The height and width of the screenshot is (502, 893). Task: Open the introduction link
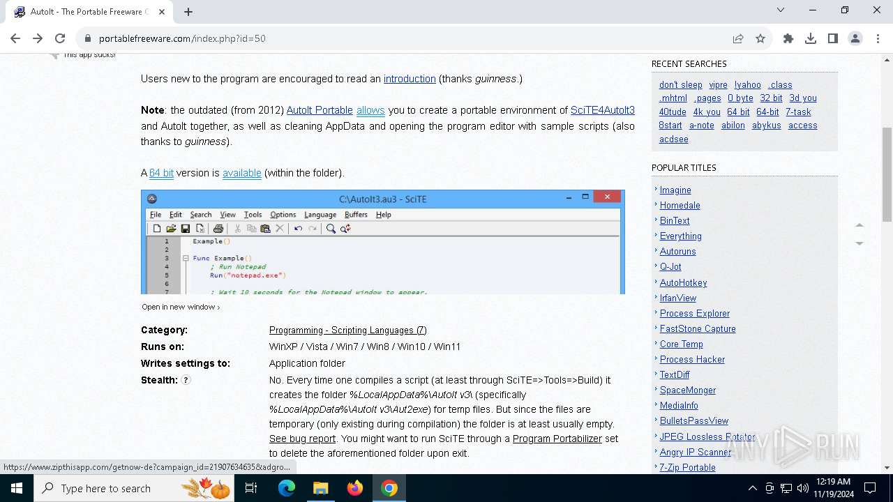point(410,79)
